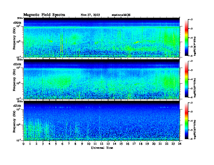Click hour 20 on the time axis
Image resolution: width=214 pixels, height=165 pixels.
click(x=153, y=144)
